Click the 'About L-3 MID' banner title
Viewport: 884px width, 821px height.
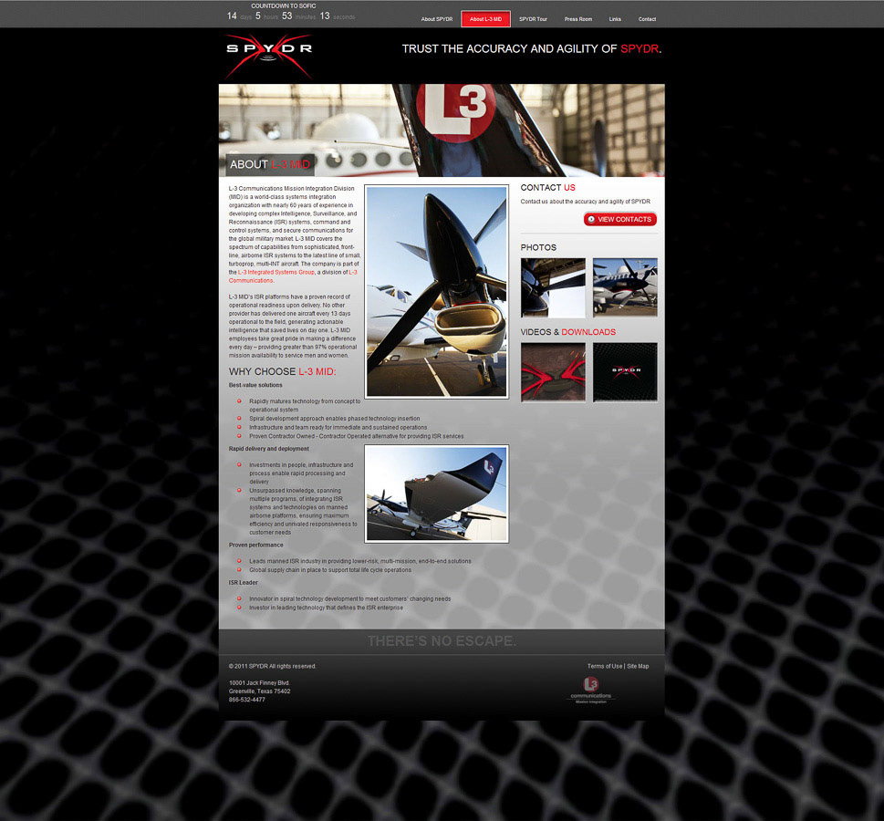tap(269, 164)
